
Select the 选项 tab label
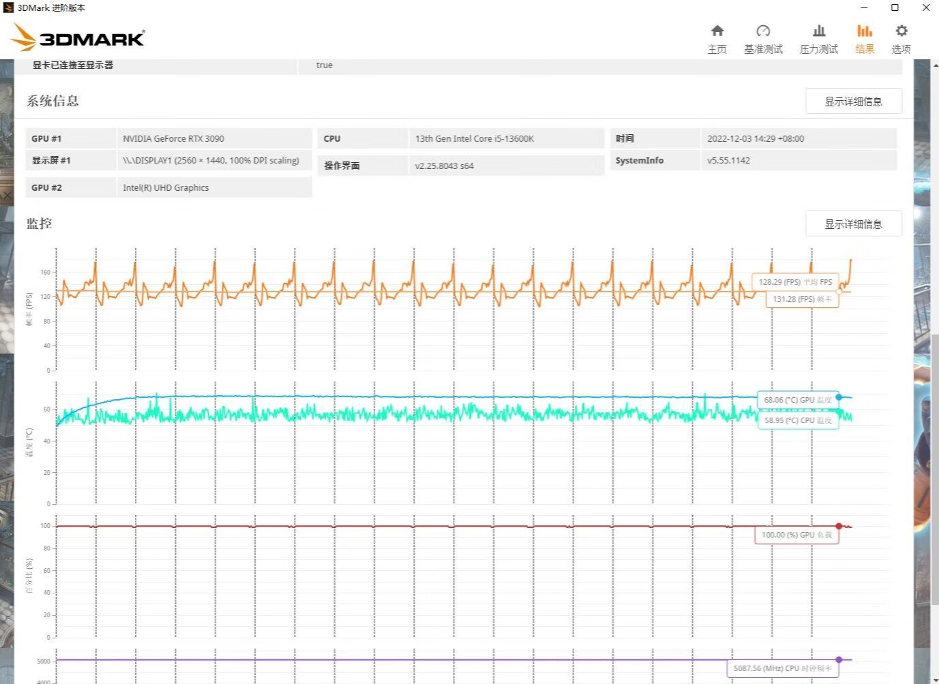(901, 49)
